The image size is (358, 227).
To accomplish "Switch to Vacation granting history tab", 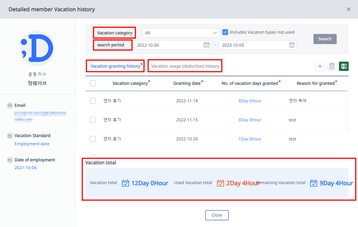I will click(x=115, y=66).
